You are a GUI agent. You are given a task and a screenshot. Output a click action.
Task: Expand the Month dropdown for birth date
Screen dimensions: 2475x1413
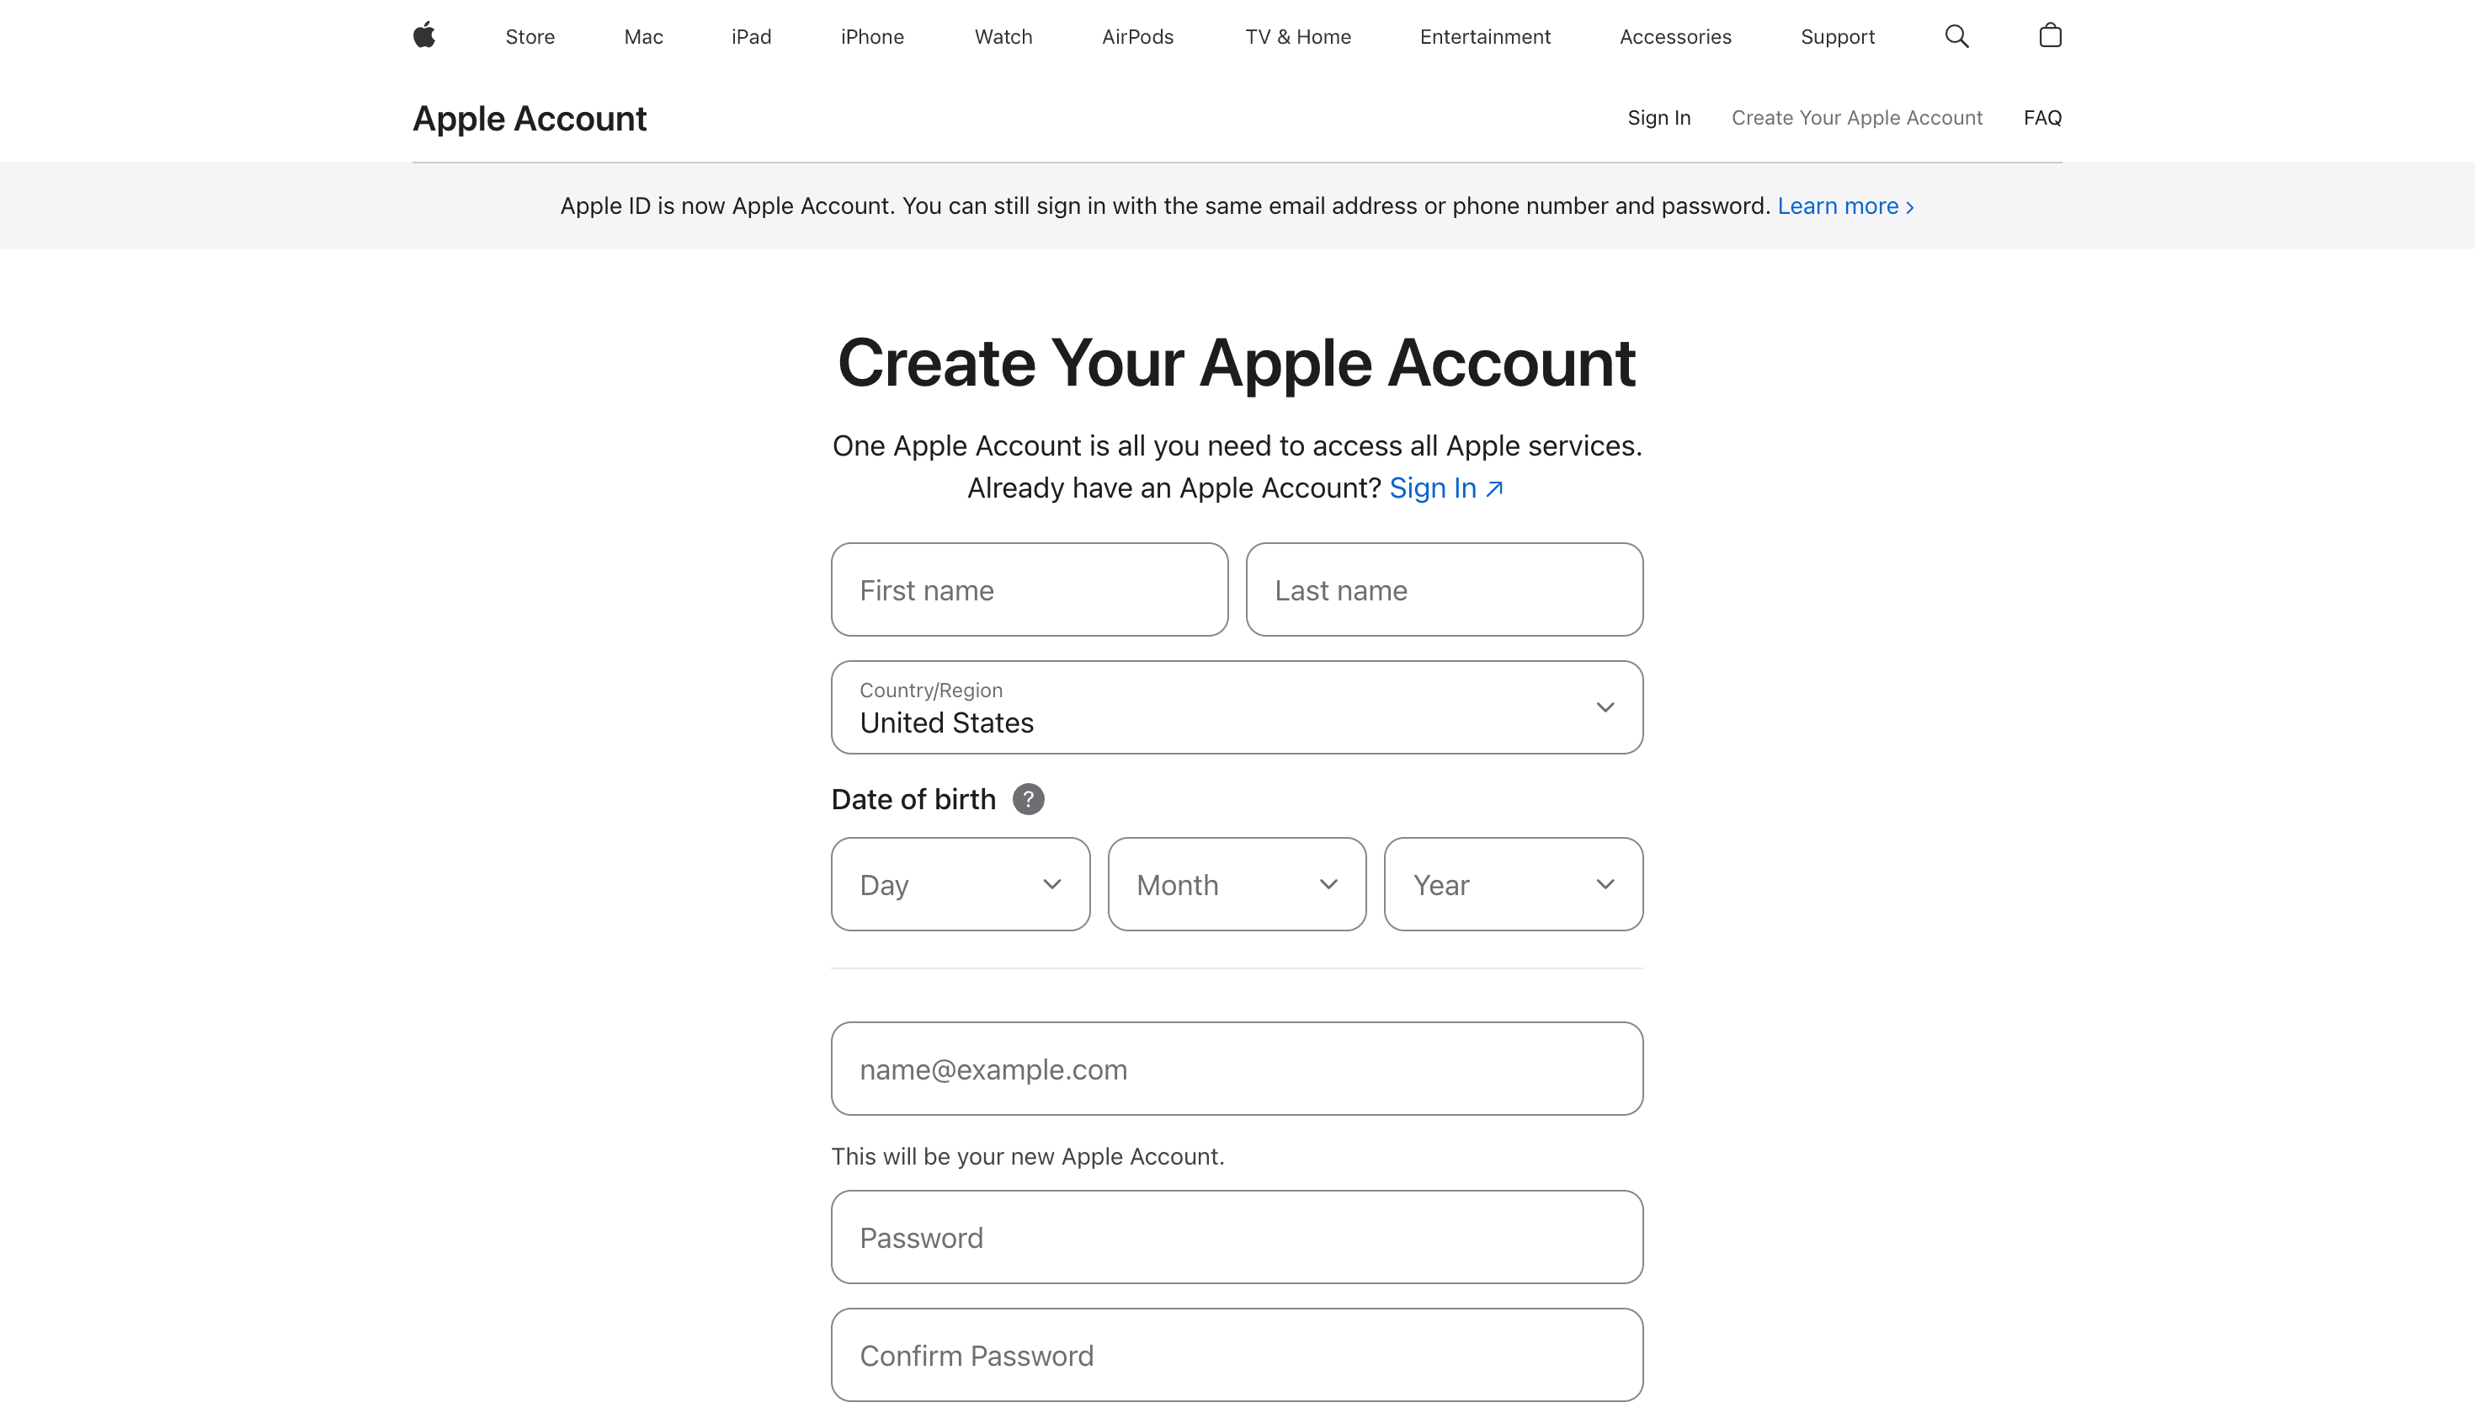click(1237, 882)
